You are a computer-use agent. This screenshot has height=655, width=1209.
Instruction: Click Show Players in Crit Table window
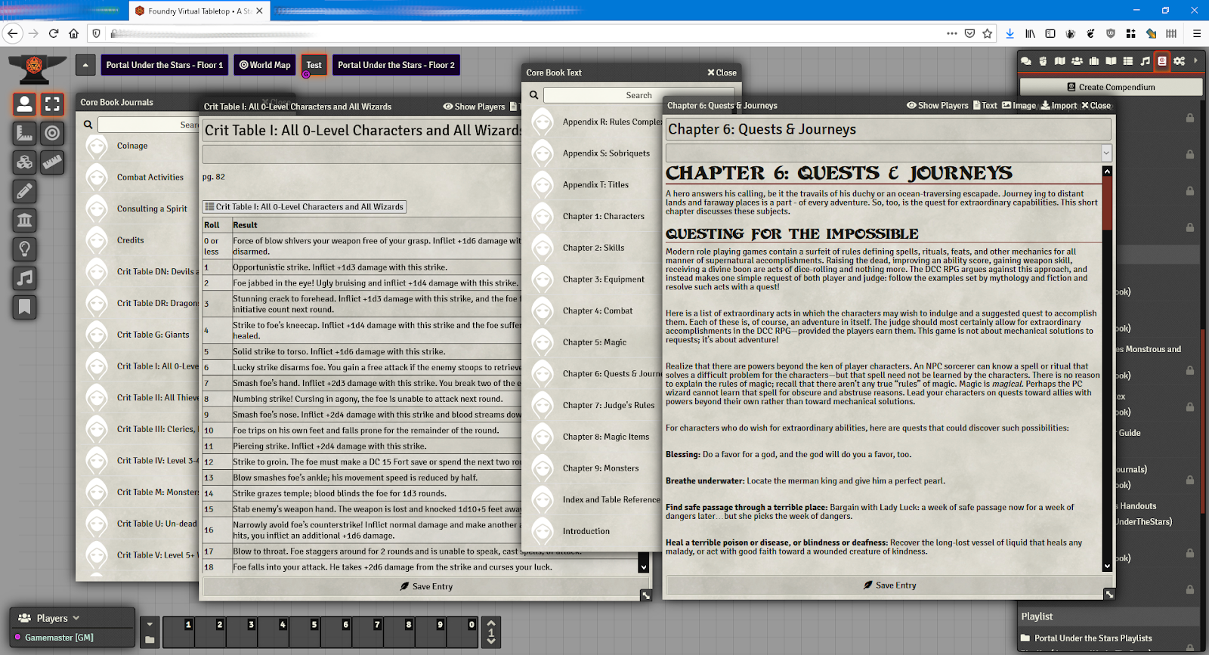pos(474,107)
